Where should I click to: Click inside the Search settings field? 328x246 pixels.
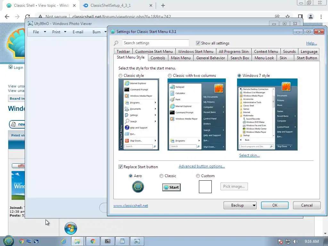pyautogui.click(x=155, y=43)
